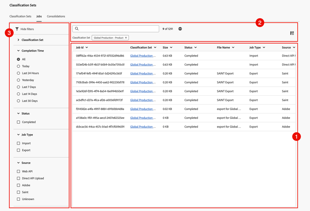The height and width of the screenshot is (211, 310).
Task: Select job ID acbdf1c1-d27a-4fca cell
Action: coord(99,100)
